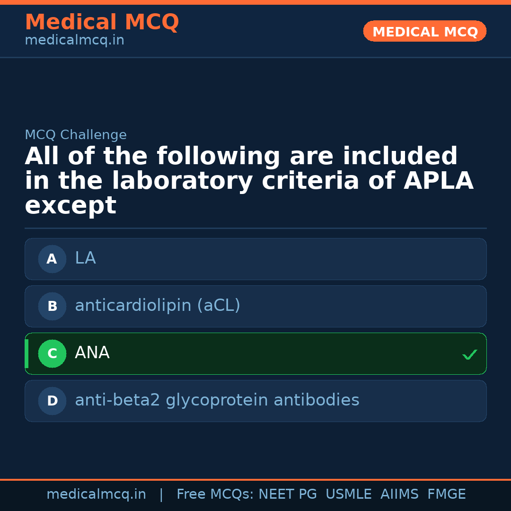Select the option D letter circle

(52, 401)
